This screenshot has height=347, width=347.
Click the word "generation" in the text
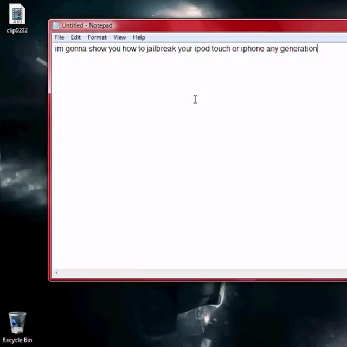click(x=298, y=49)
